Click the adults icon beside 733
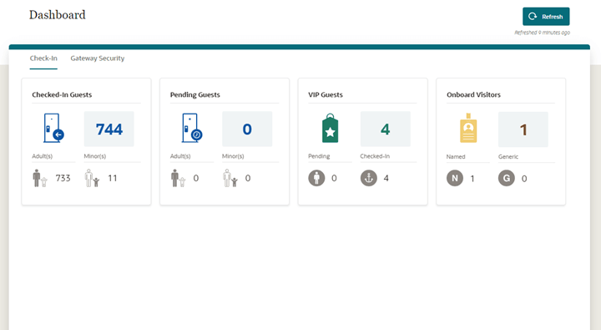This screenshot has height=330, width=601. point(40,178)
